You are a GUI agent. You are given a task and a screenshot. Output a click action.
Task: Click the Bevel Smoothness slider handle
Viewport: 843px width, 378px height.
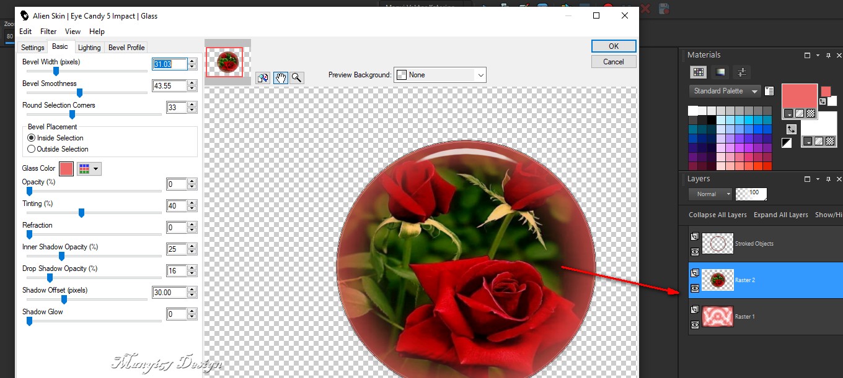pos(79,93)
